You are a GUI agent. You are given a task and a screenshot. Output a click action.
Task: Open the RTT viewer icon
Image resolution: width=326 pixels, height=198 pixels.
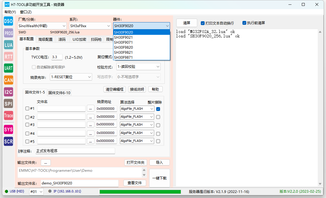[9, 57]
